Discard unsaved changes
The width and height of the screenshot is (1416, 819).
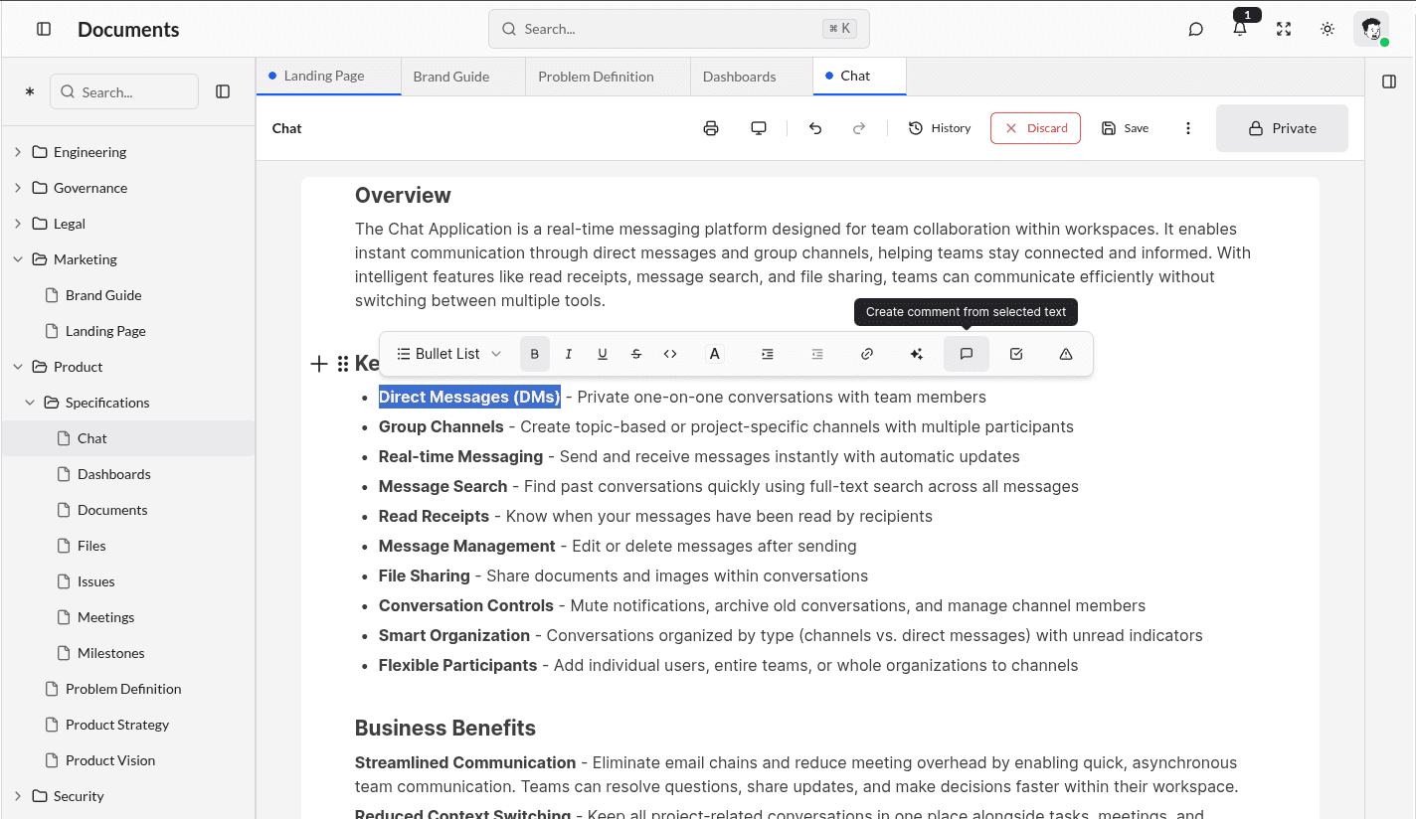[1035, 127]
